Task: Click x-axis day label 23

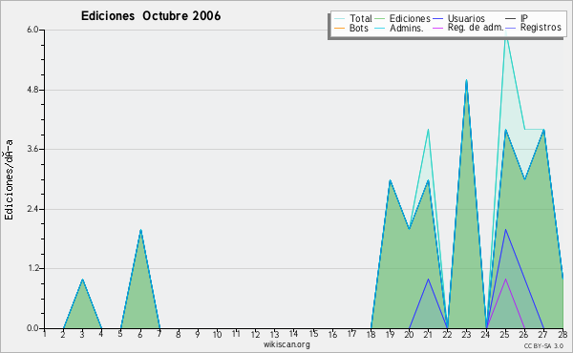Action: pos(466,334)
